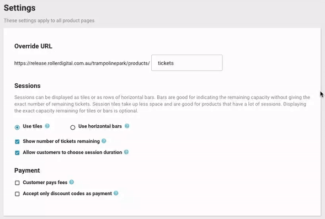Screen dimensions: 325x219
Task: Check Accept only discount codes as payment
Action: [17, 194]
